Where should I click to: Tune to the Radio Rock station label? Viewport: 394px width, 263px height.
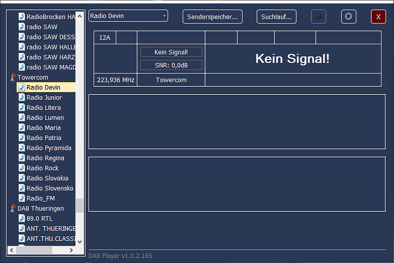pos(43,168)
